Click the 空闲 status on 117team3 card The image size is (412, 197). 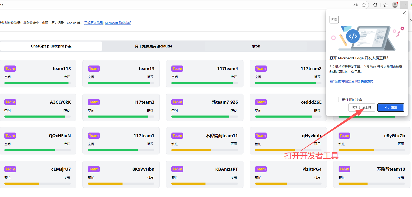click(91, 111)
